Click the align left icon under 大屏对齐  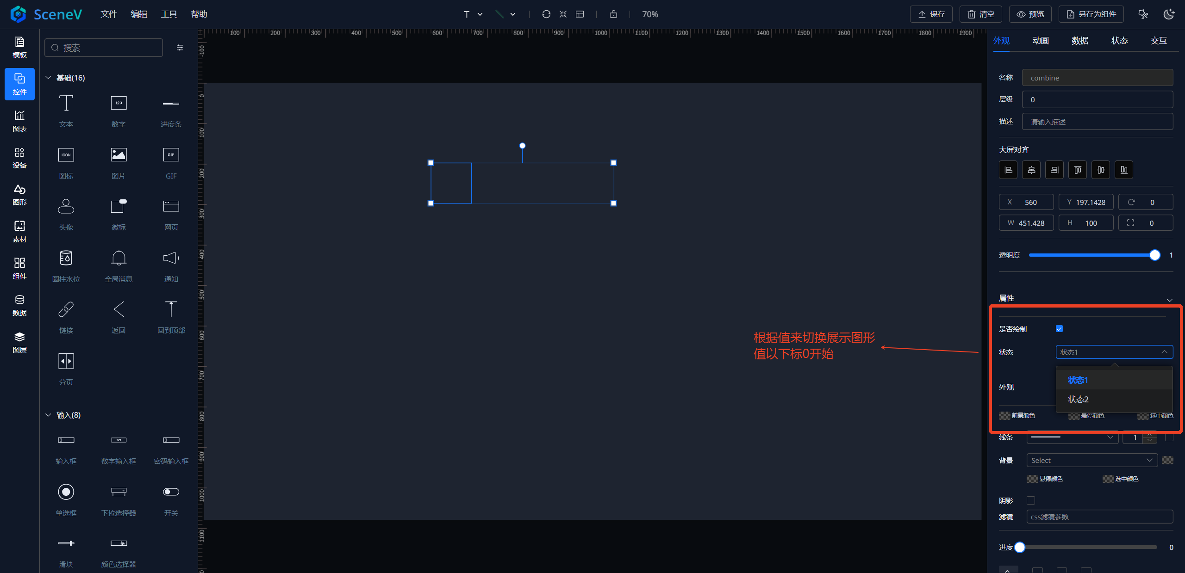click(x=1008, y=170)
